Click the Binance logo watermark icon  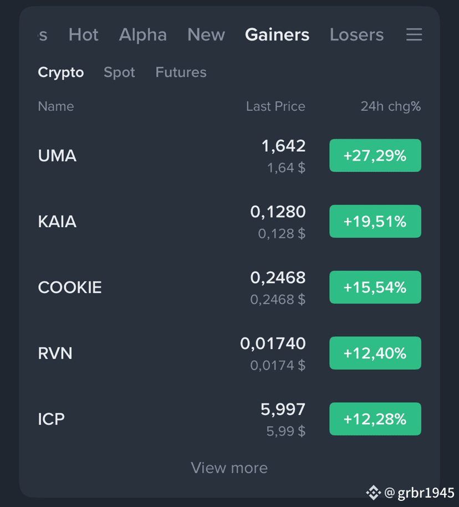click(x=374, y=493)
